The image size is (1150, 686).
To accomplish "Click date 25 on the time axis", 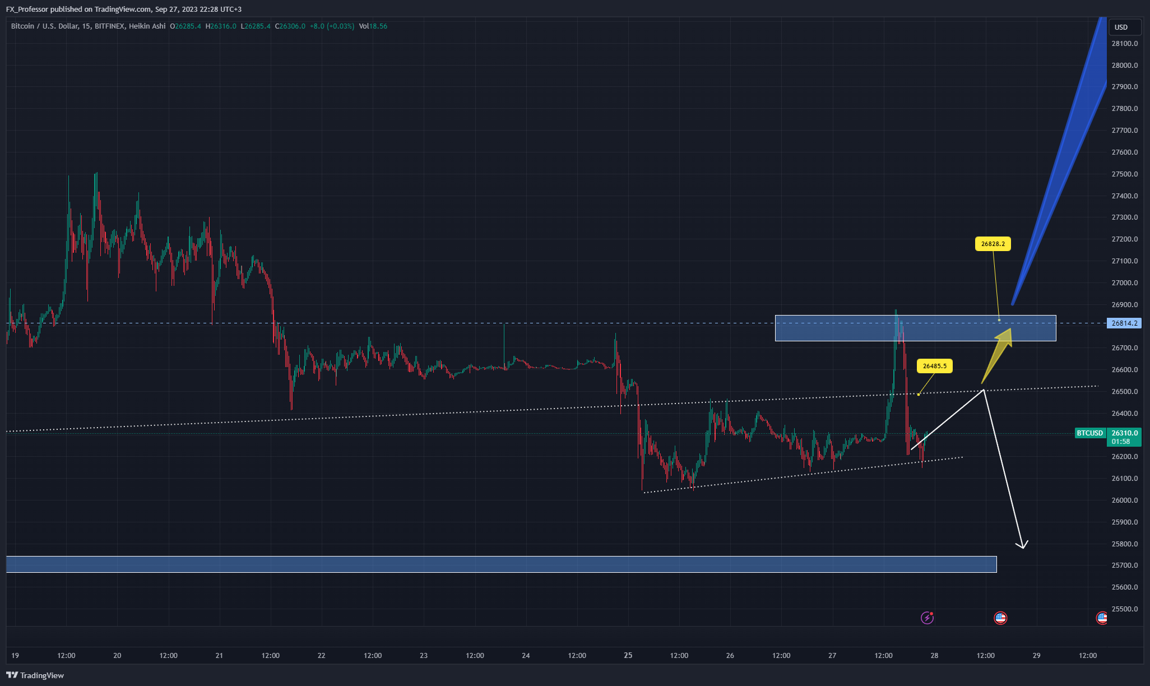I will tap(628, 655).
